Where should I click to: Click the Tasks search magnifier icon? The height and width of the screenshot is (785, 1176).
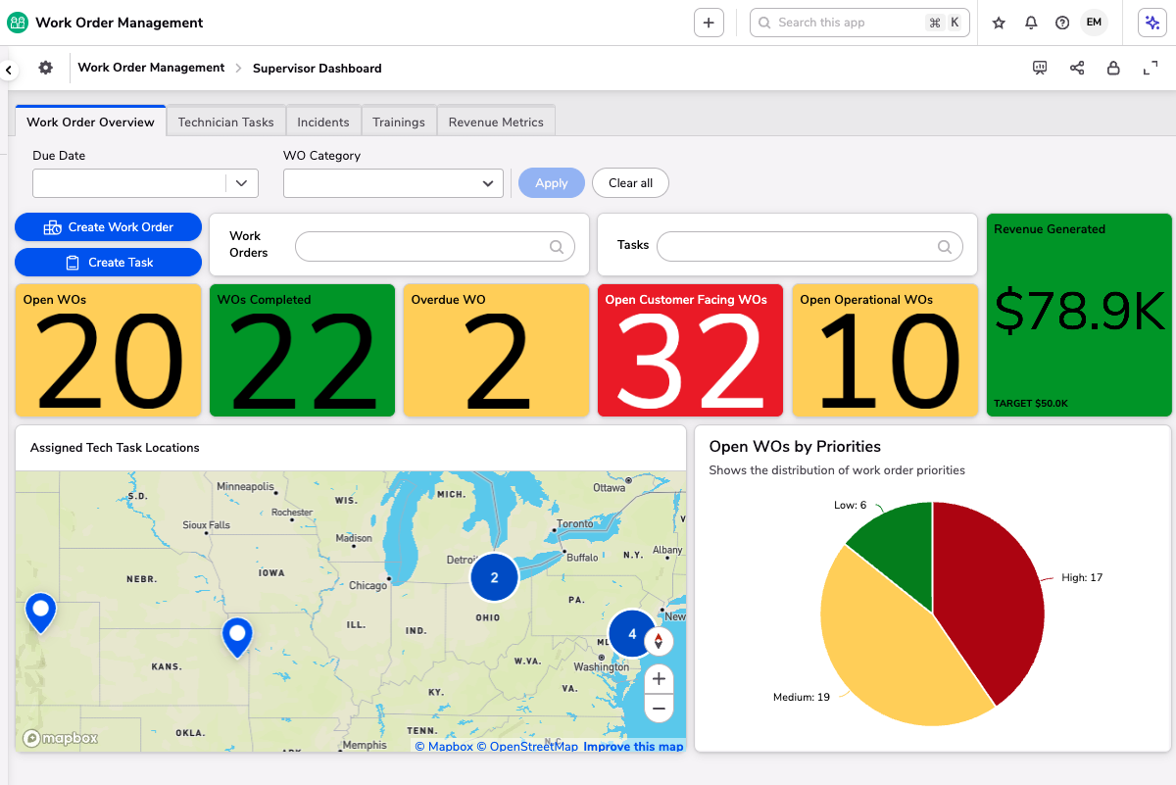point(945,247)
